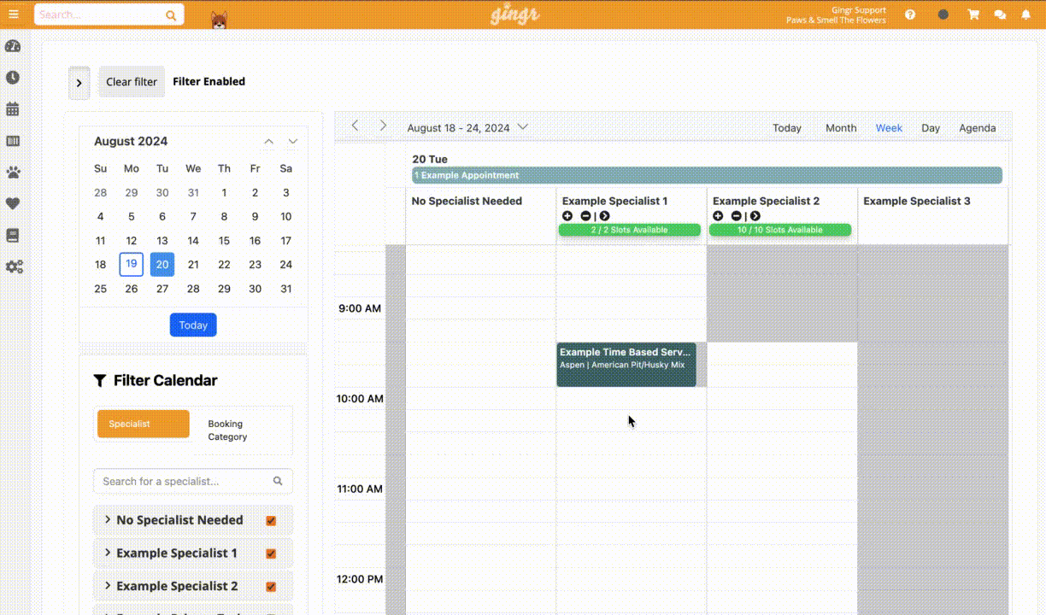The width and height of the screenshot is (1046, 615).
Task: Click right-arrow icon under Example Specialist 2
Action: pos(755,216)
